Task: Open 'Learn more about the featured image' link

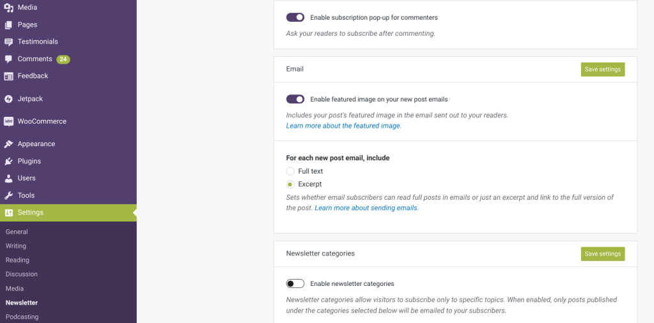Action: click(343, 126)
